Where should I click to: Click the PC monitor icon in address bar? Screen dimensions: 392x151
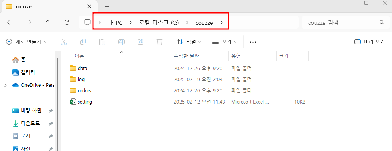pyautogui.click(x=87, y=22)
